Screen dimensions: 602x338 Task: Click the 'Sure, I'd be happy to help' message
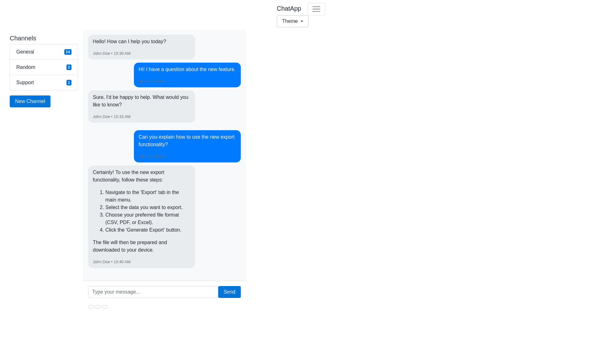140,101
